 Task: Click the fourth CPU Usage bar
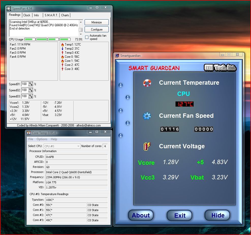click(x=65, y=39)
